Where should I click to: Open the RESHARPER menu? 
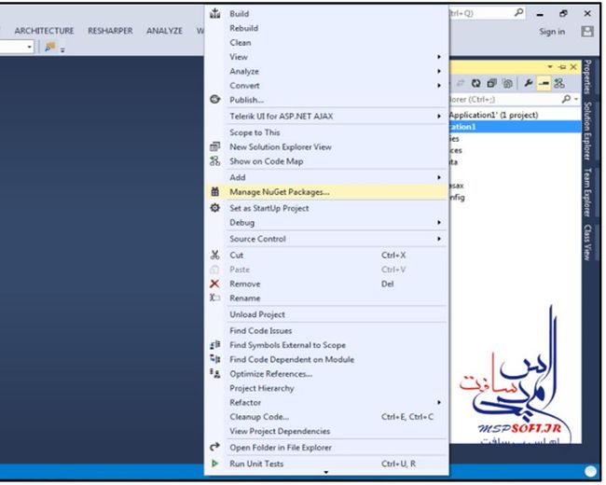[x=110, y=31]
